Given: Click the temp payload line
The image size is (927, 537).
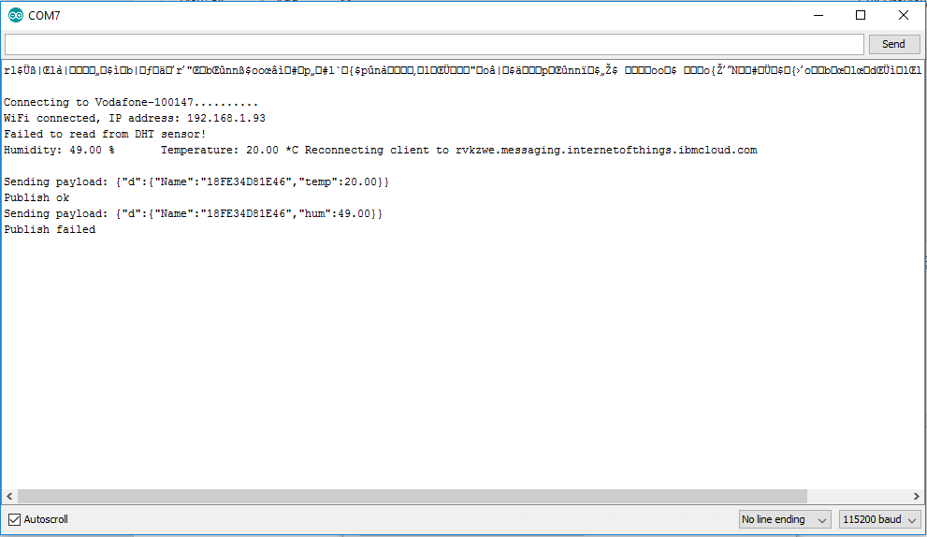Looking at the screenshot, I should tap(196, 182).
